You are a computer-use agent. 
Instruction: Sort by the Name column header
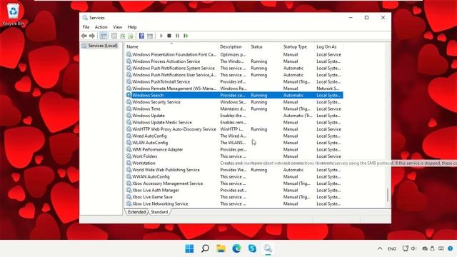[x=171, y=46]
